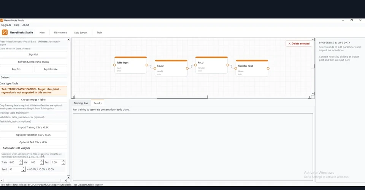
Task: Click canvas horizontal scroll-left arrow
Action: click(73, 97)
